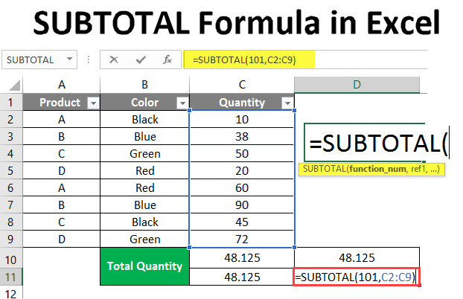Click function_num in the SUBTOTAL tooltip
The height and width of the screenshot is (299, 463).
tap(377, 169)
